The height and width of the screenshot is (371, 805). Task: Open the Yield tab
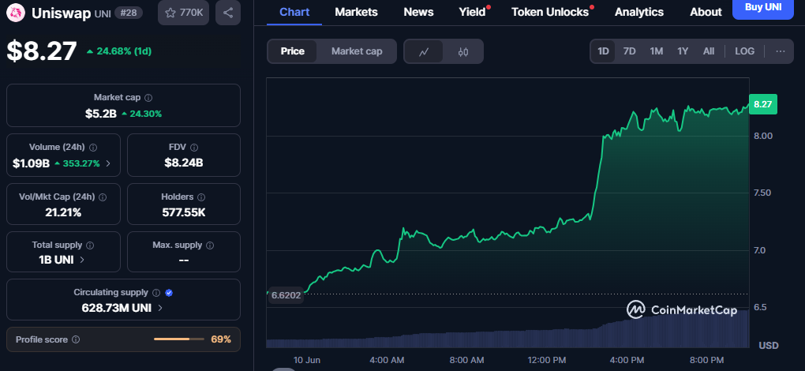point(472,12)
